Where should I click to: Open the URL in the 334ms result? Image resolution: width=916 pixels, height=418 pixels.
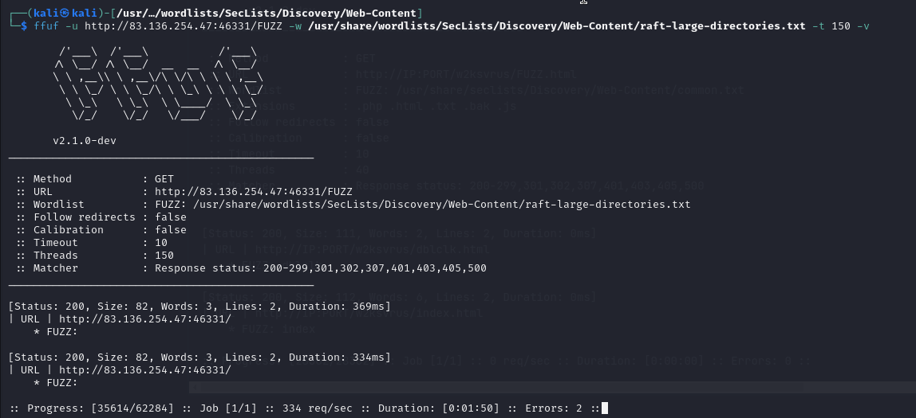(145, 369)
